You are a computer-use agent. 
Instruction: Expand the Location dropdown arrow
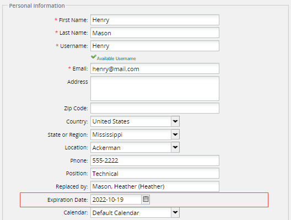[175, 147]
